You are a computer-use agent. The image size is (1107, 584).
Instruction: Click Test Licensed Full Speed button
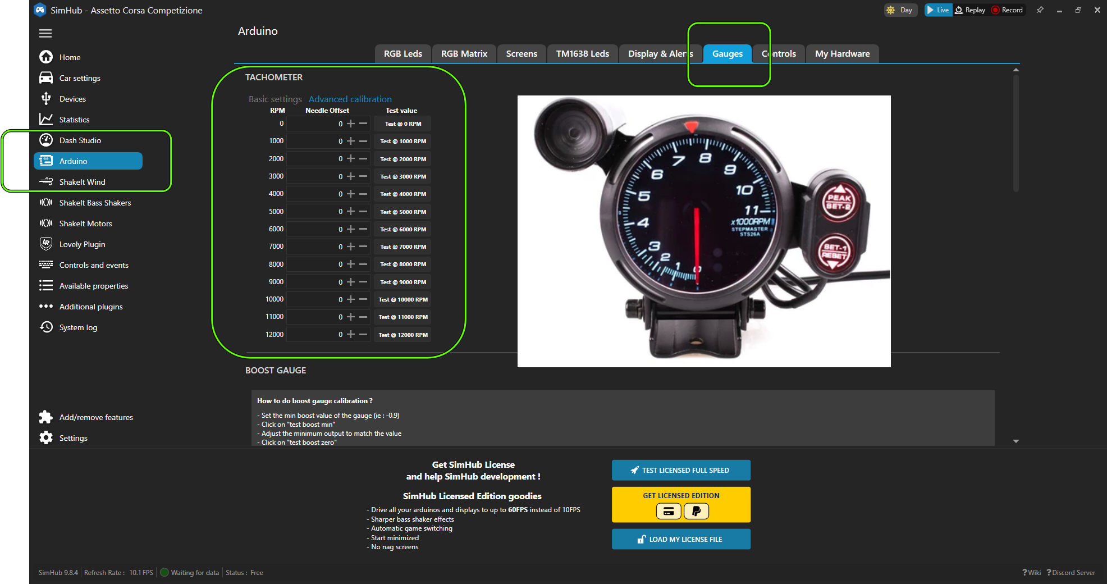coord(681,471)
